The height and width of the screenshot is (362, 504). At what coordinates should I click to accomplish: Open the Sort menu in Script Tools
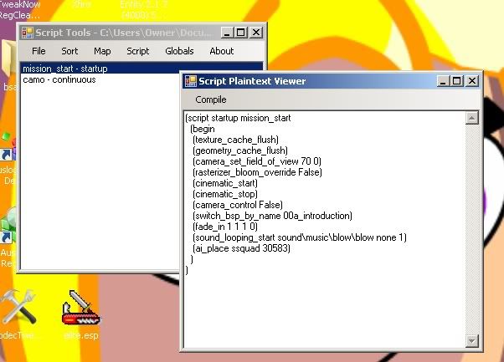[x=69, y=51]
